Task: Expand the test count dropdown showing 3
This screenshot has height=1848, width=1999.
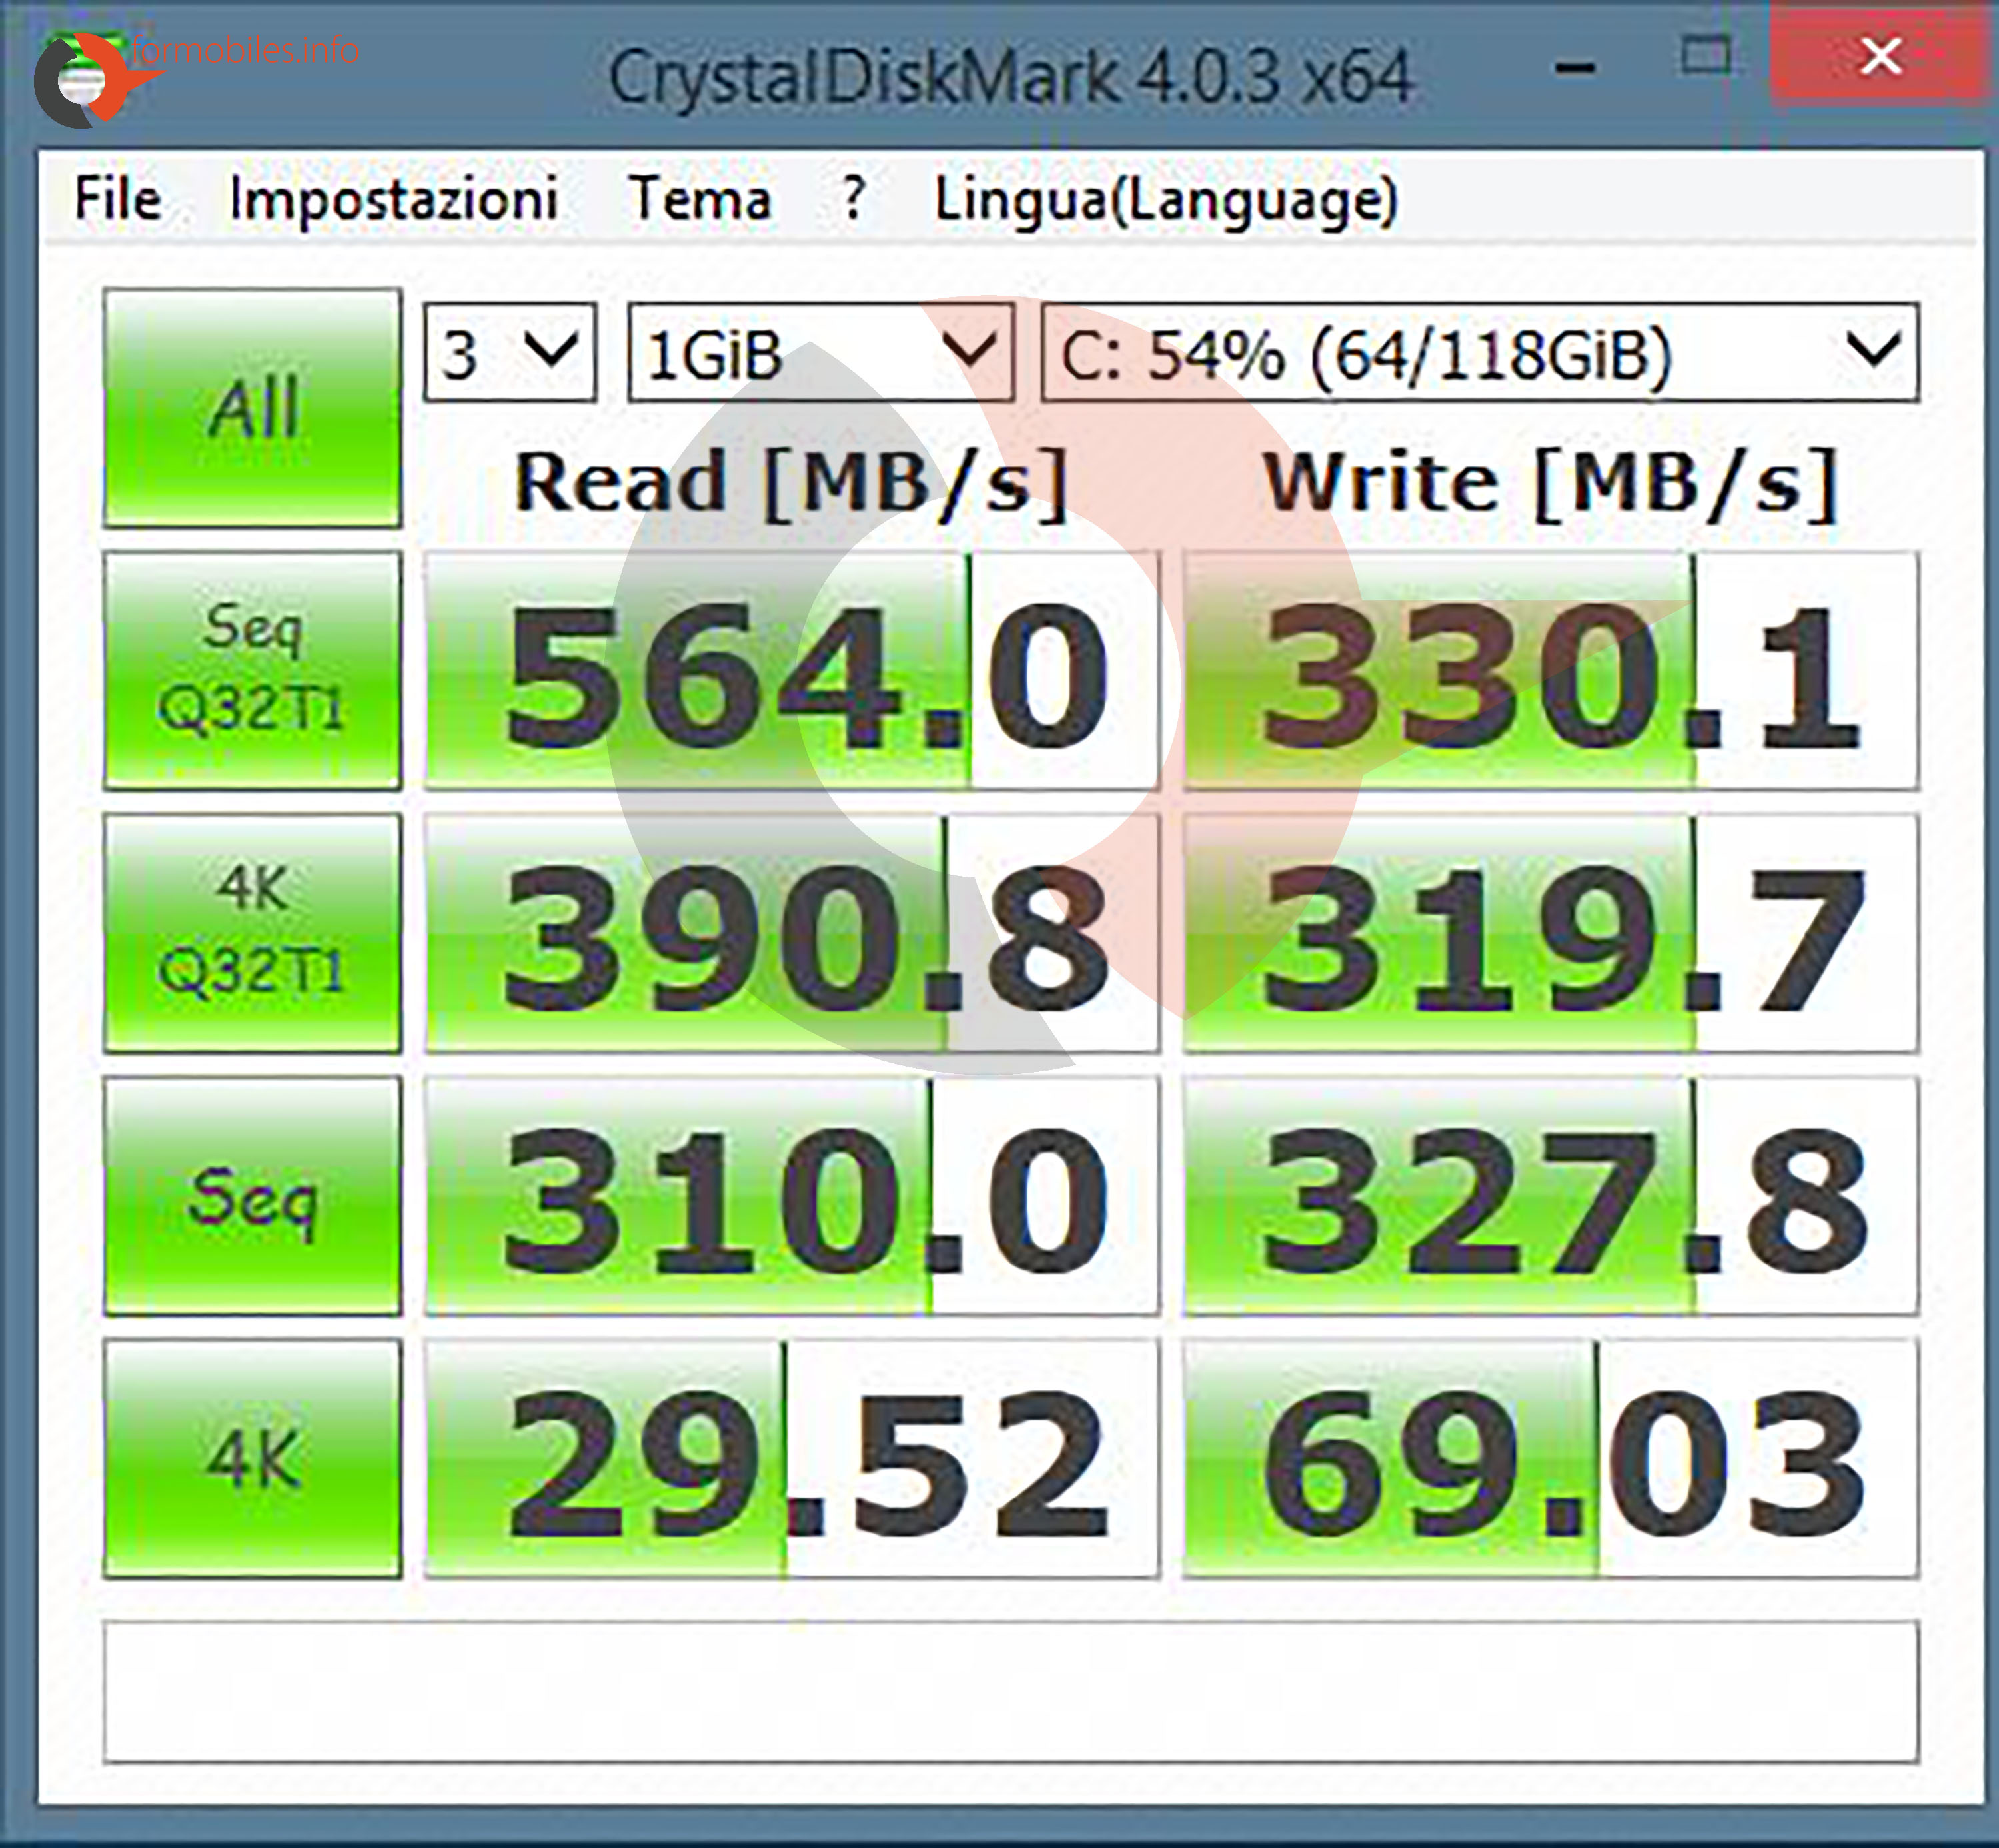Action: click(x=510, y=353)
